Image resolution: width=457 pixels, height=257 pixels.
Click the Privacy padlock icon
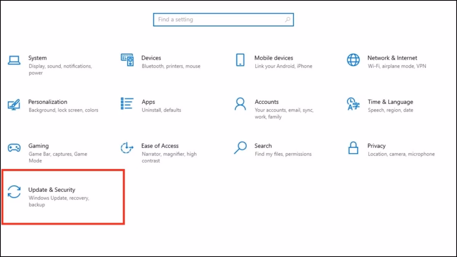[353, 148]
